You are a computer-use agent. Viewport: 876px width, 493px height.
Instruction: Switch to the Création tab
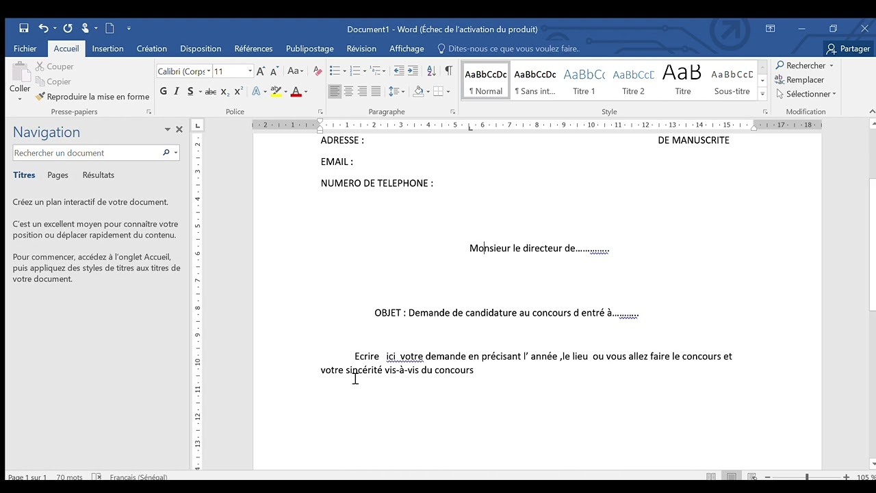pyautogui.click(x=152, y=49)
